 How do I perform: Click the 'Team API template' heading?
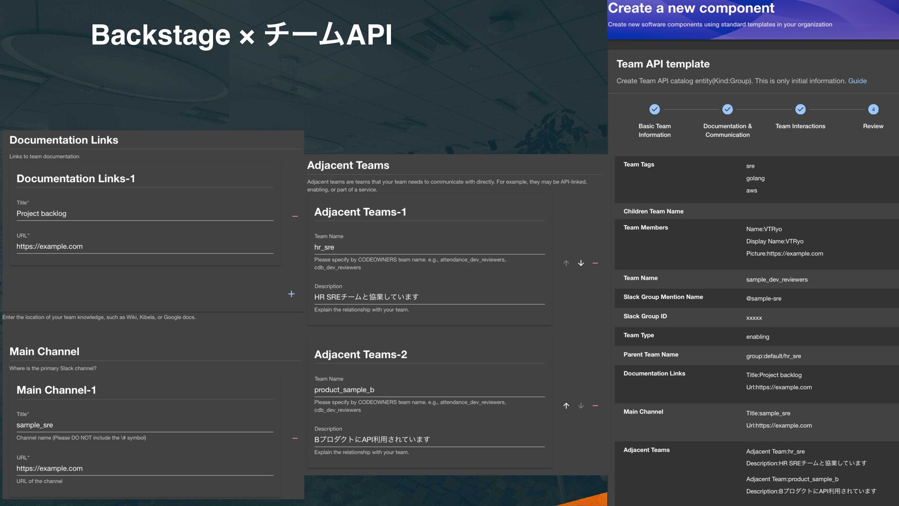coord(663,64)
